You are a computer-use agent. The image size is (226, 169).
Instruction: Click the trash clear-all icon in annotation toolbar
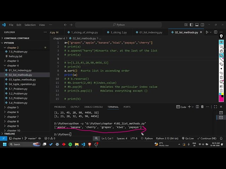221,77
